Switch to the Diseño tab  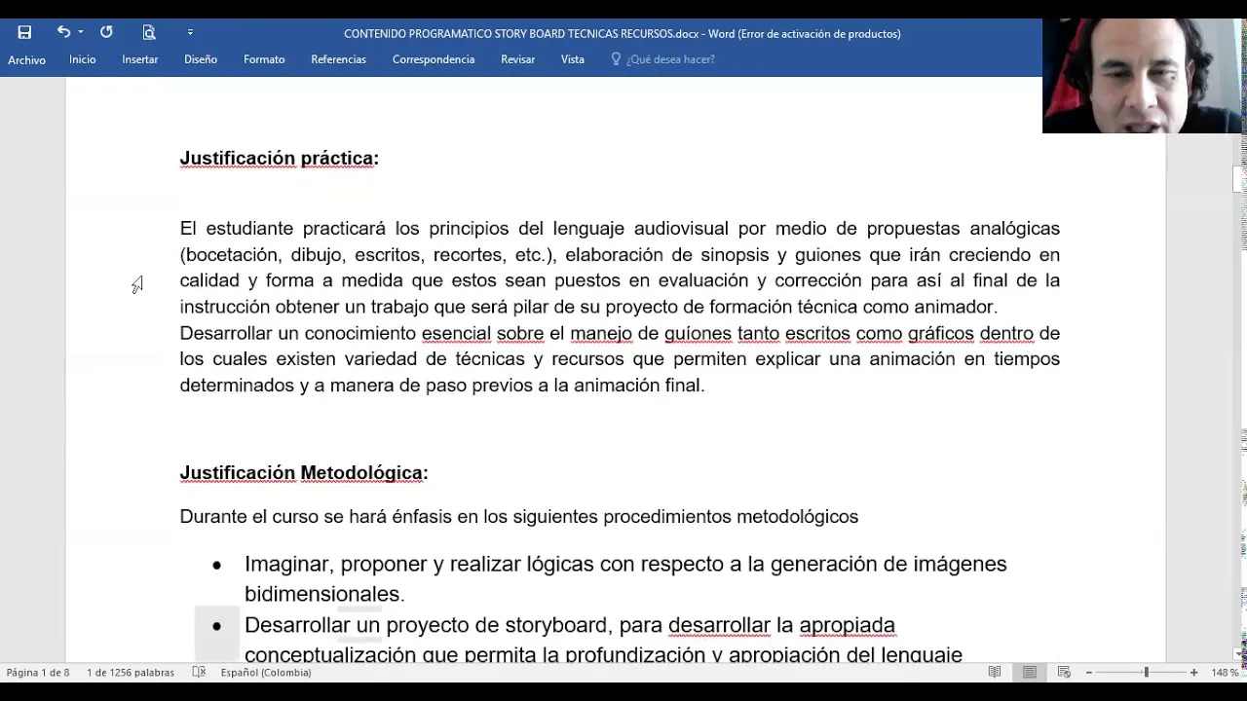[x=201, y=59]
